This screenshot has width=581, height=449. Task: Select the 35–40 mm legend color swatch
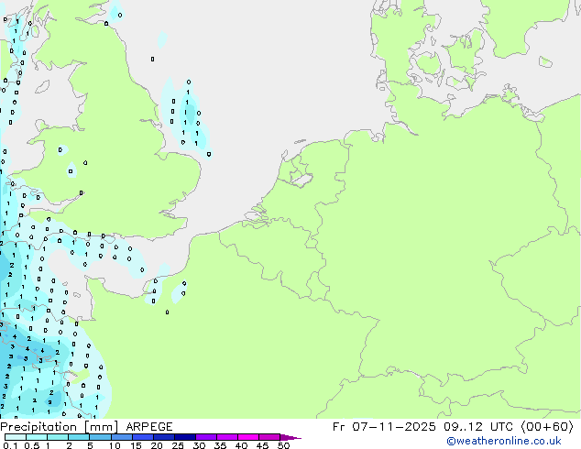[x=227, y=437]
